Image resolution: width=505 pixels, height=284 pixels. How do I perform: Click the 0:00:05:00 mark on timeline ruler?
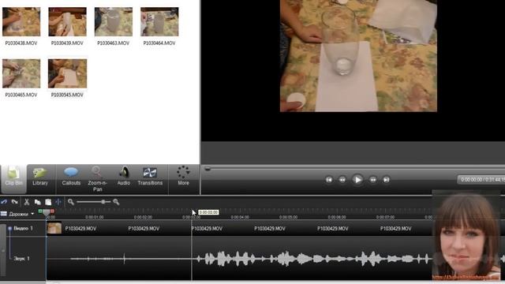(x=288, y=217)
